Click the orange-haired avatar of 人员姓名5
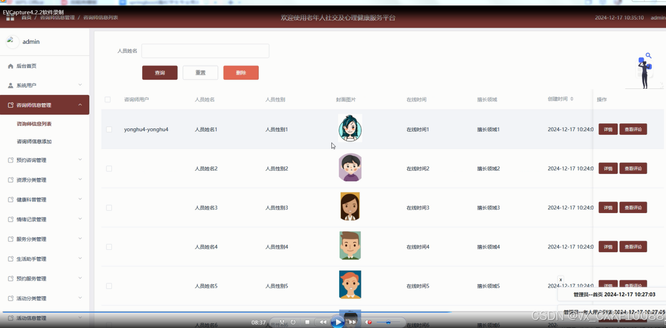This screenshot has height=328, width=666. pyautogui.click(x=350, y=284)
